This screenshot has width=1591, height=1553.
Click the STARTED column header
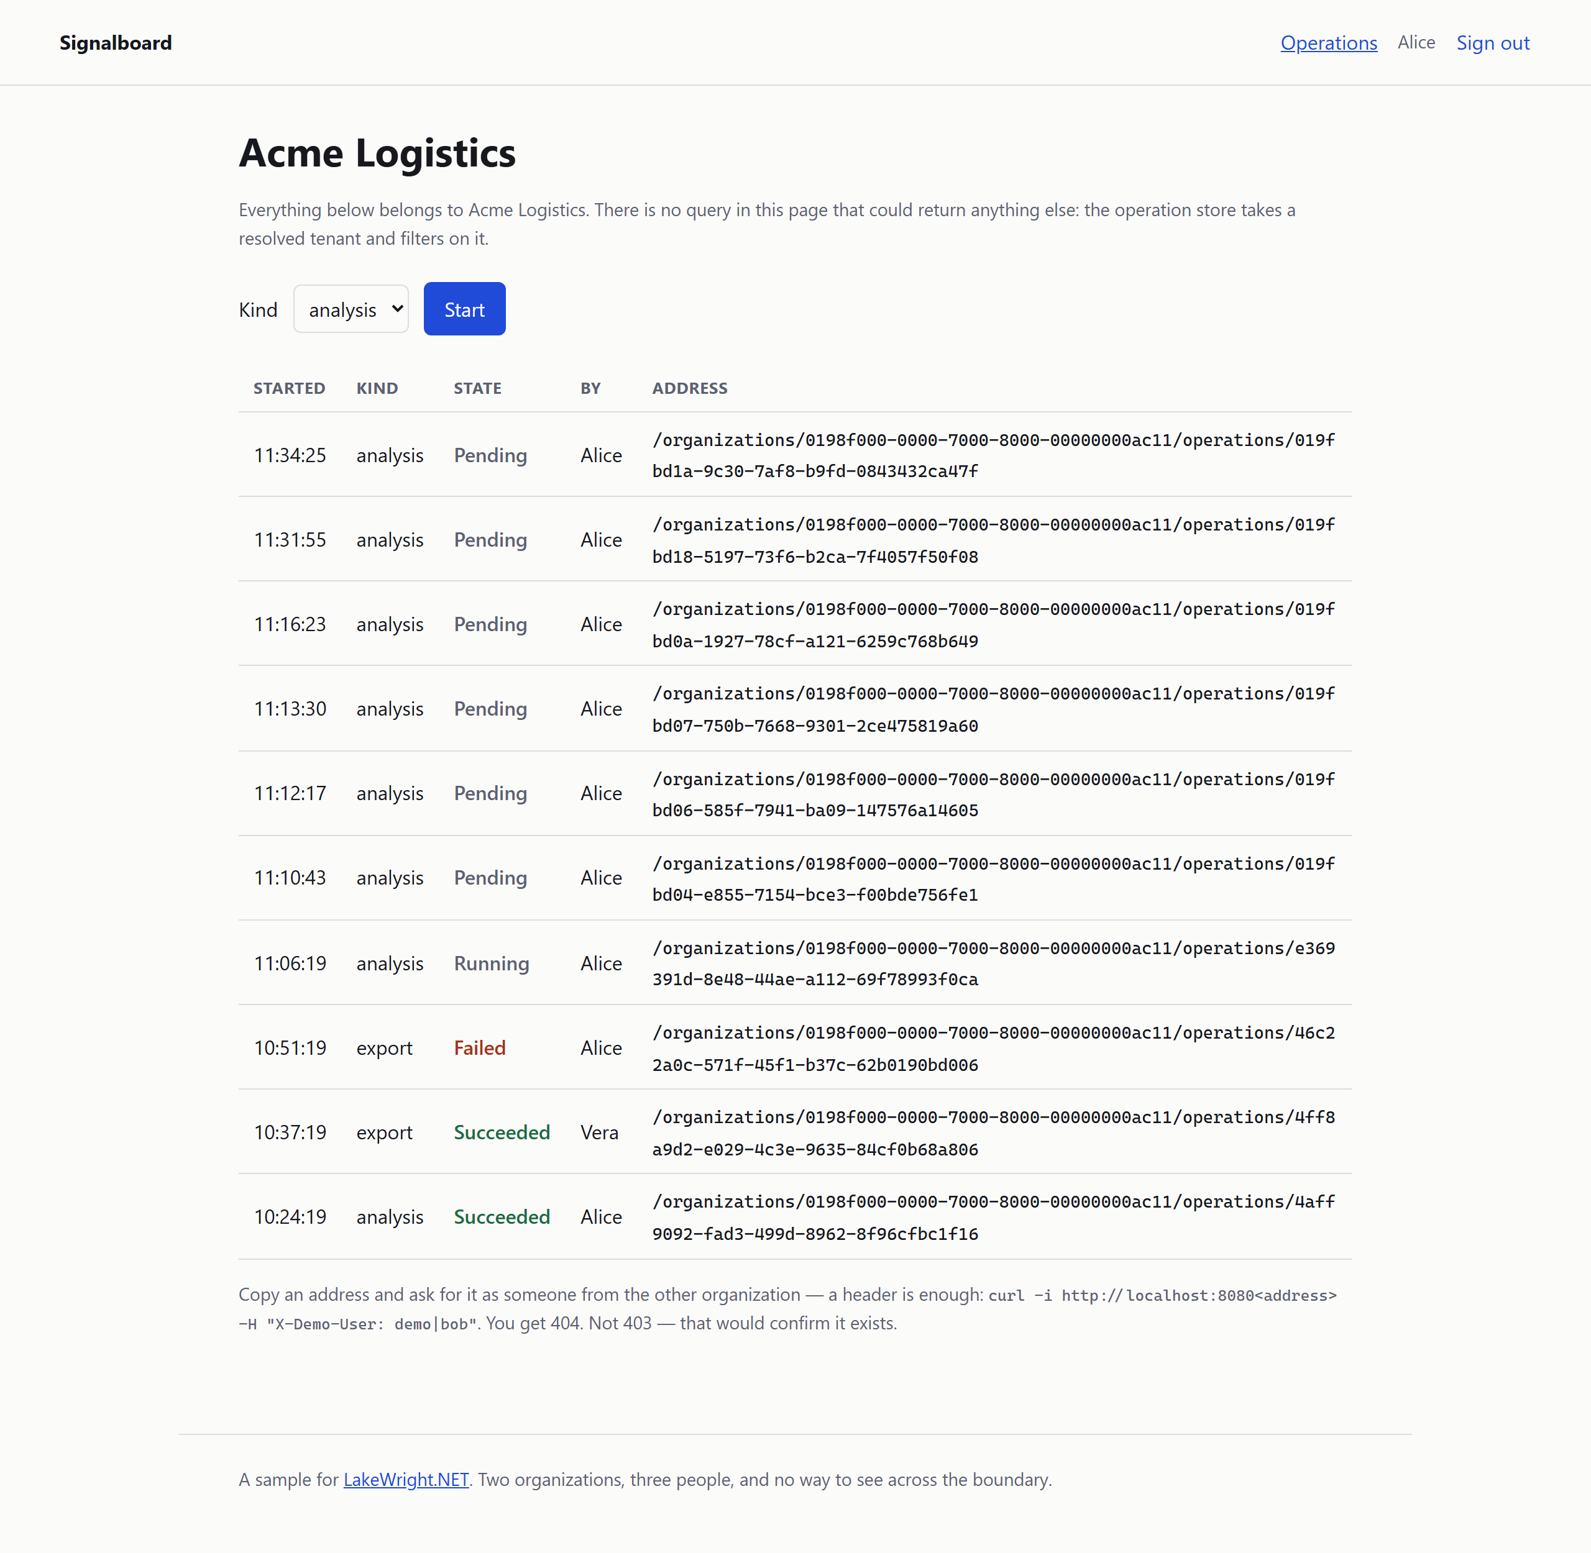click(x=290, y=388)
